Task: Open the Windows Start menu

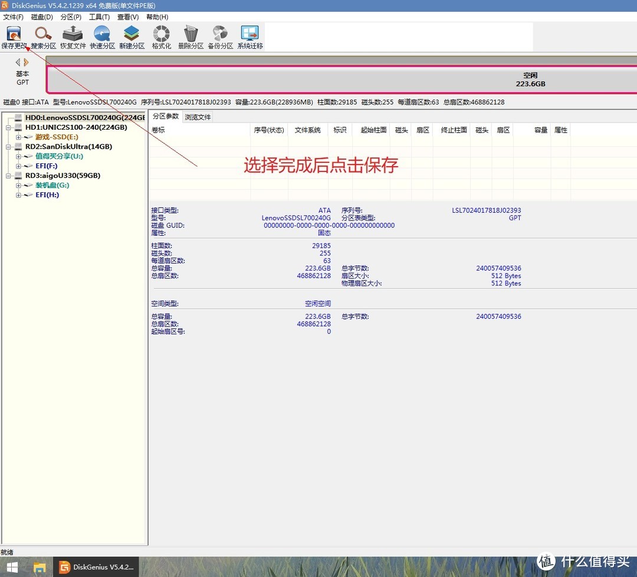Action: pos(12,567)
